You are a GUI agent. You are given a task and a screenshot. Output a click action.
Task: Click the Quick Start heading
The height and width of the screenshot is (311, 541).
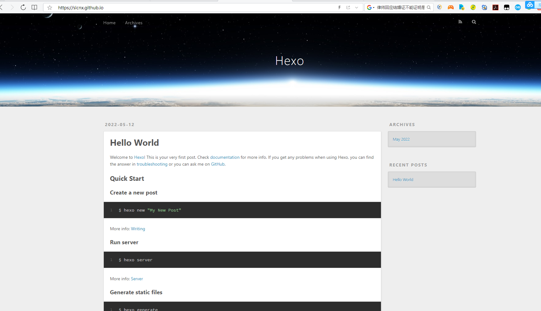pos(127,179)
